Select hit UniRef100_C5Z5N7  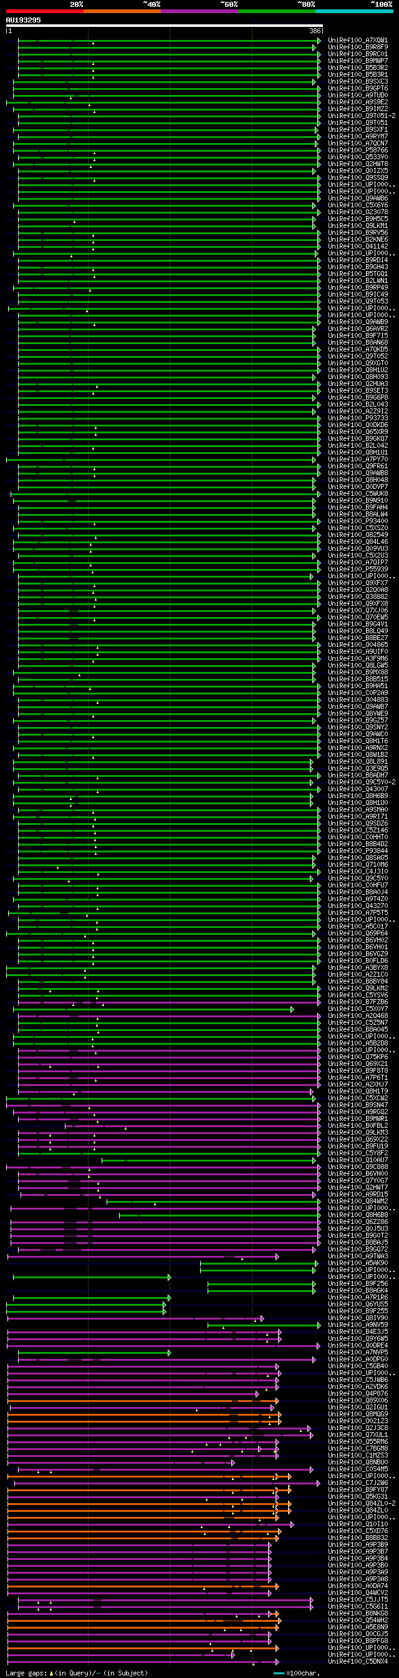click(358, 1023)
